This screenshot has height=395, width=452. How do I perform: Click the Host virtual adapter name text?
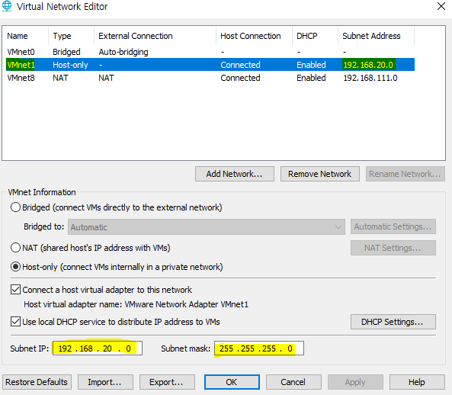pos(136,304)
